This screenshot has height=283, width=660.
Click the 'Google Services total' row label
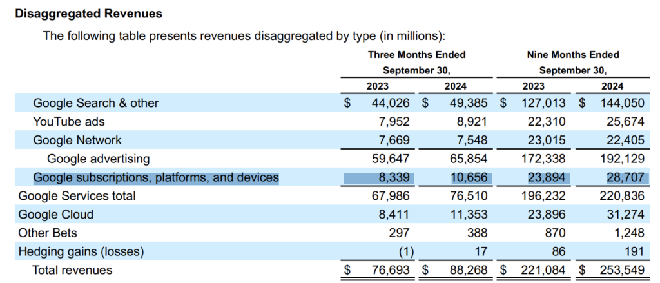(x=77, y=196)
